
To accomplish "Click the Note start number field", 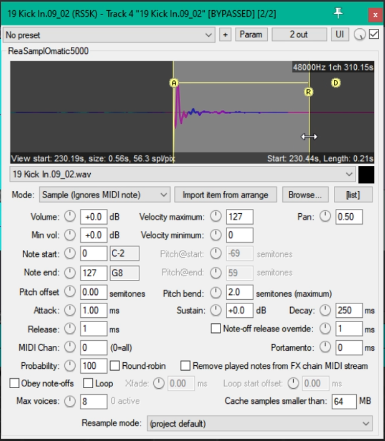I will click(94, 254).
